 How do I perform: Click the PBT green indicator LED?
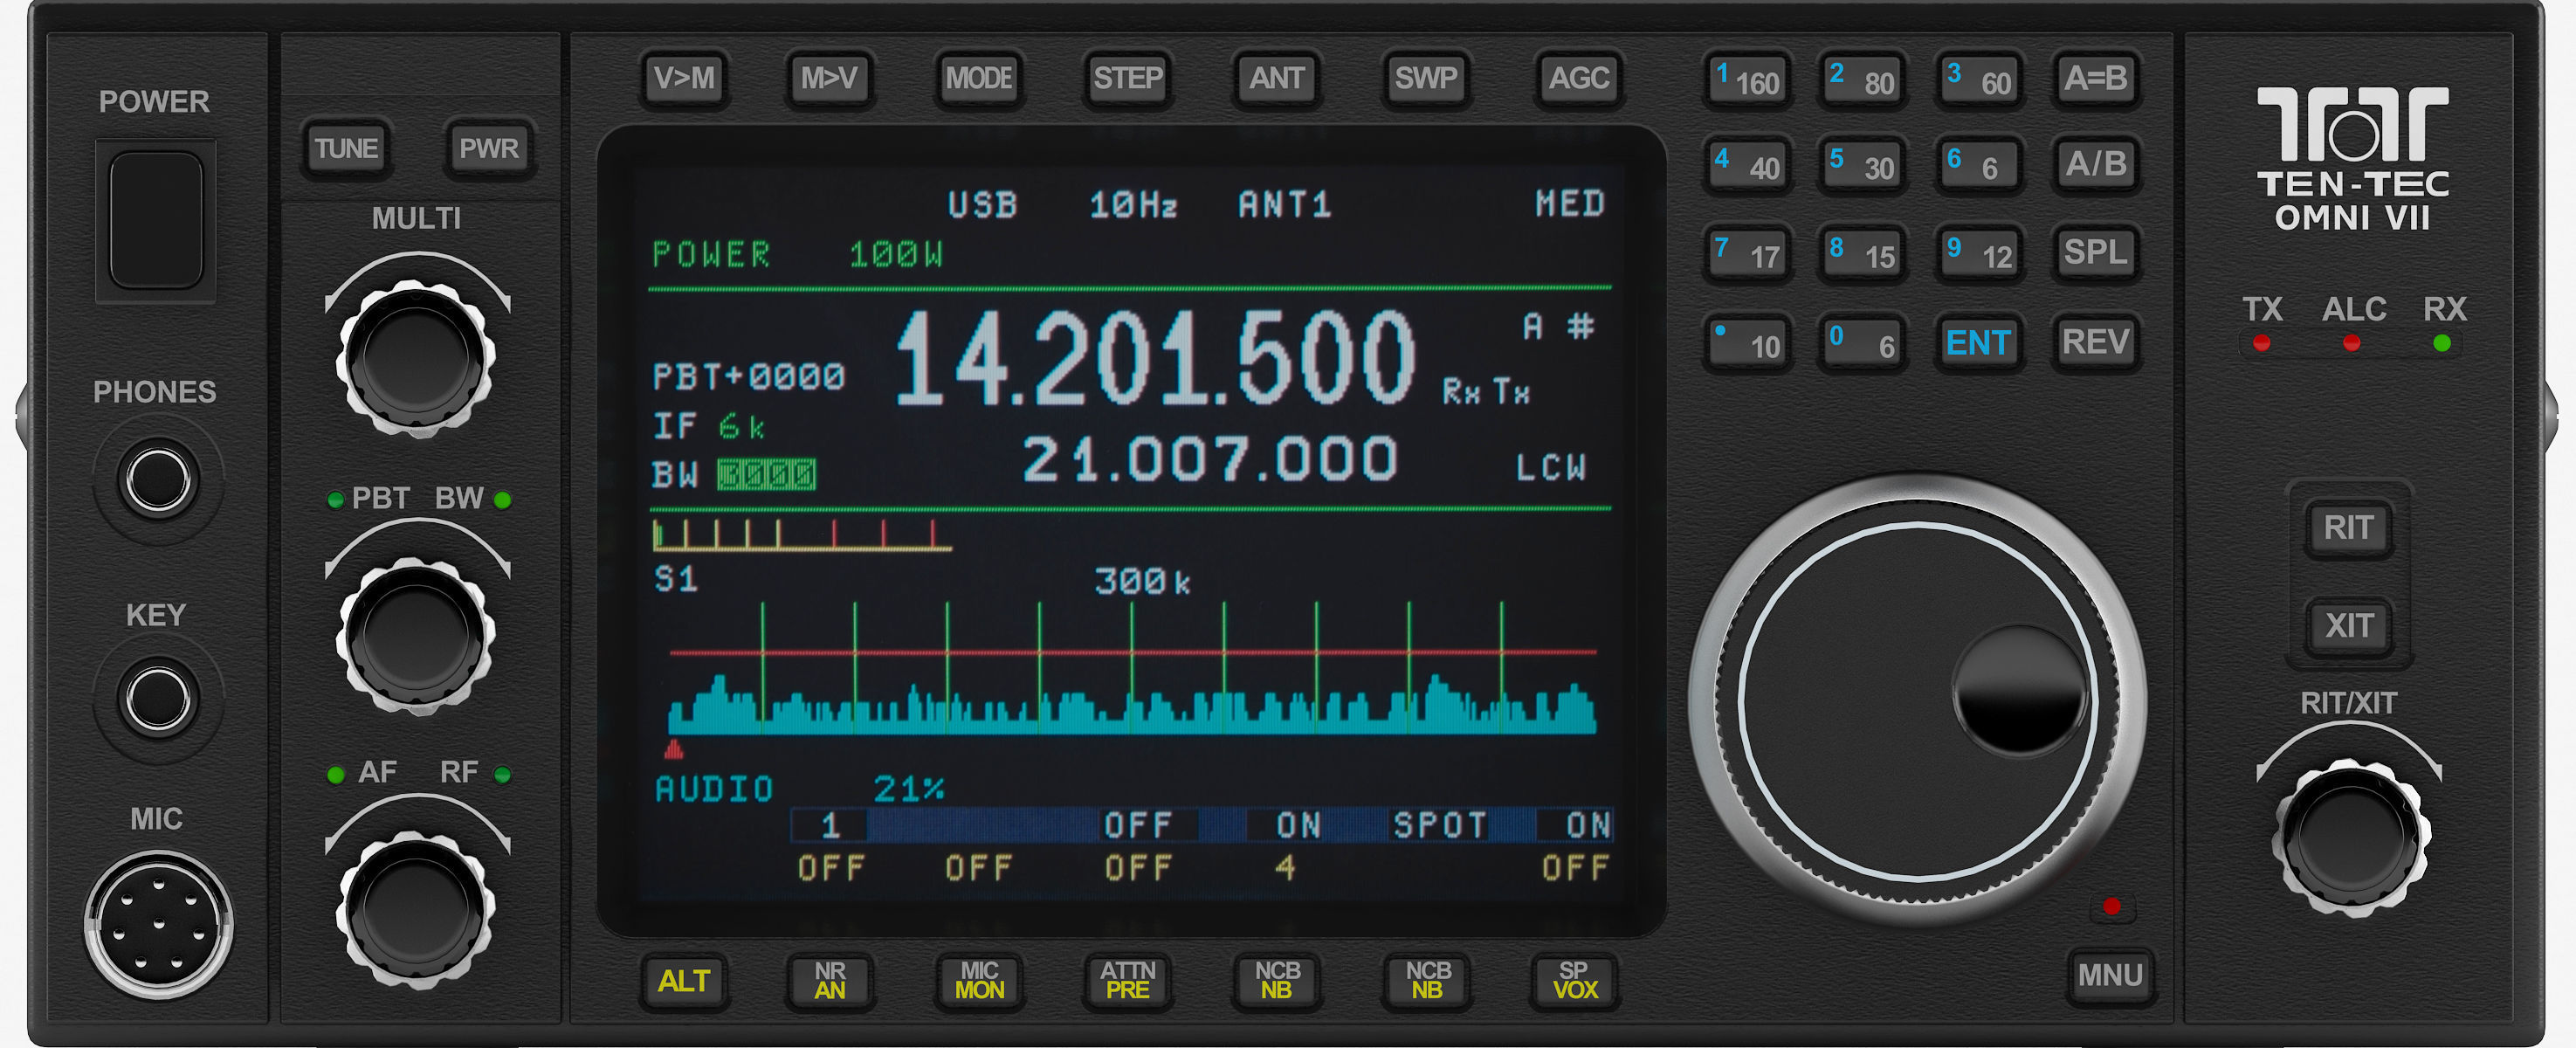point(335,500)
